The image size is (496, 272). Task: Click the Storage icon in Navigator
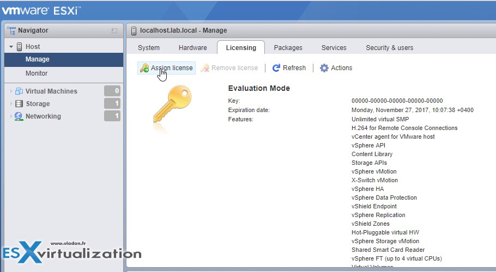click(19, 104)
